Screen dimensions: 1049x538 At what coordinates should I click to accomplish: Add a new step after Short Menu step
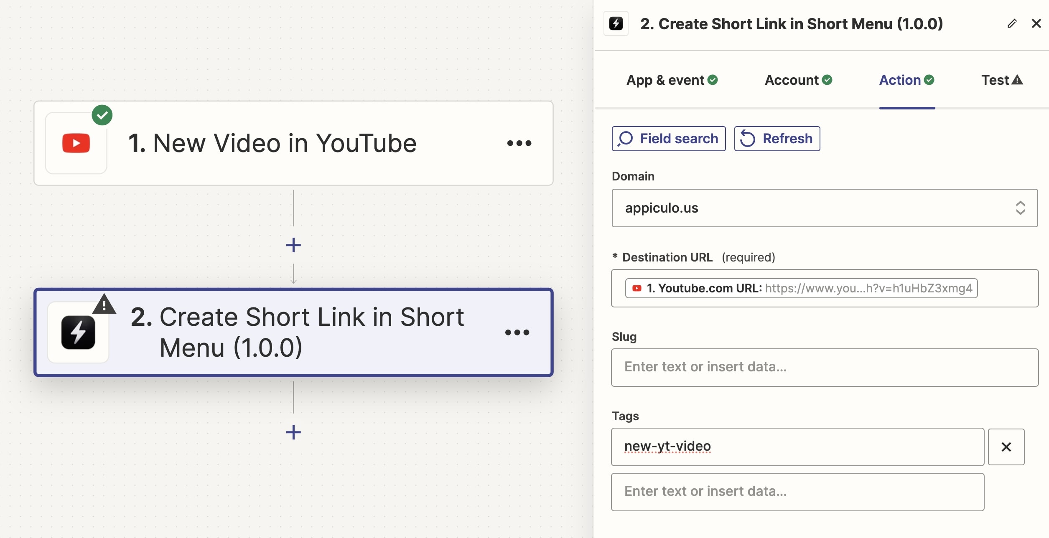(x=293, y=432)
